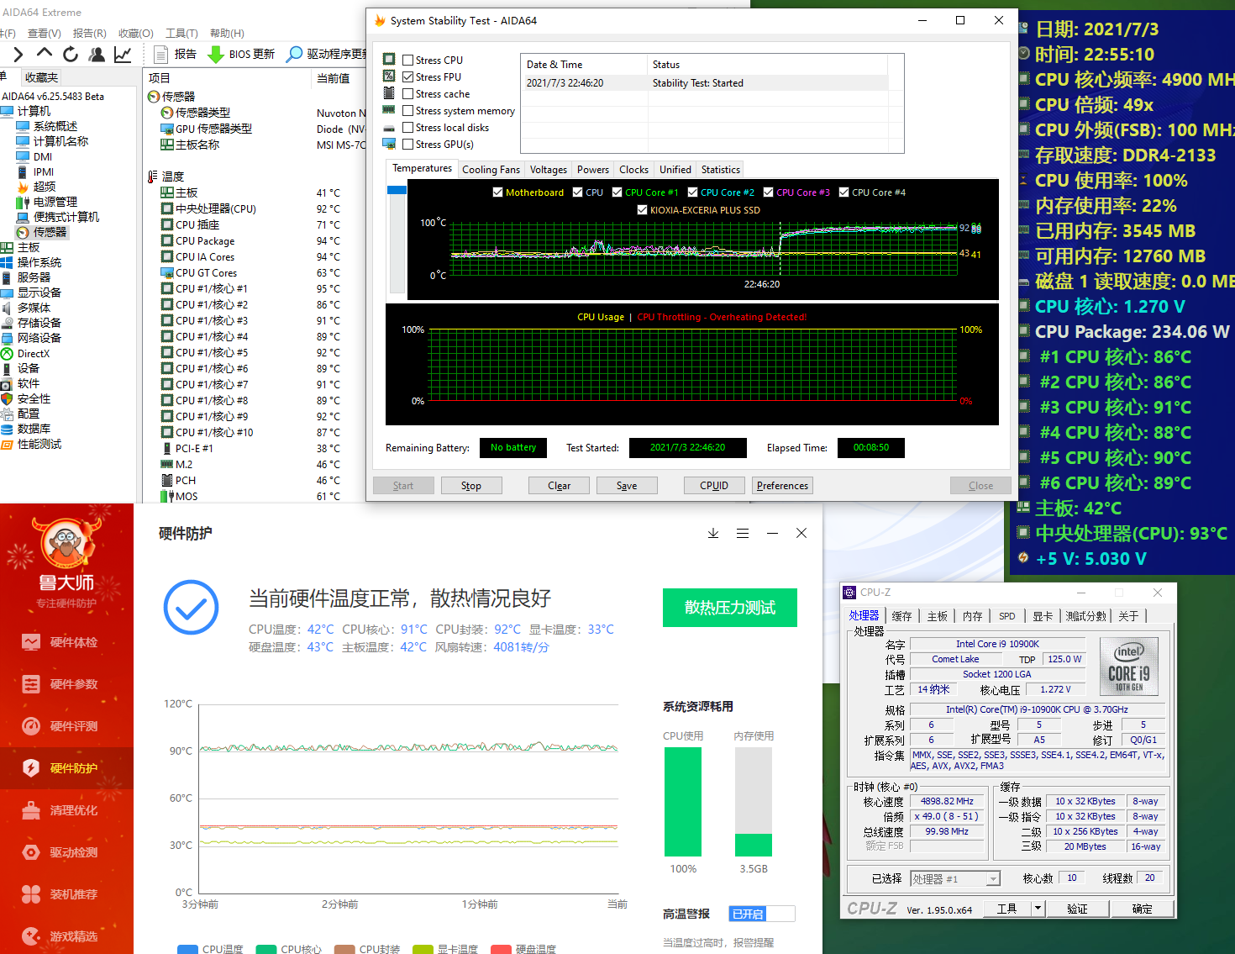Viewport: 1235px width, 954px height.
Task: Select 传感器 item in AIDA64 tree
Action: (42, 232)
